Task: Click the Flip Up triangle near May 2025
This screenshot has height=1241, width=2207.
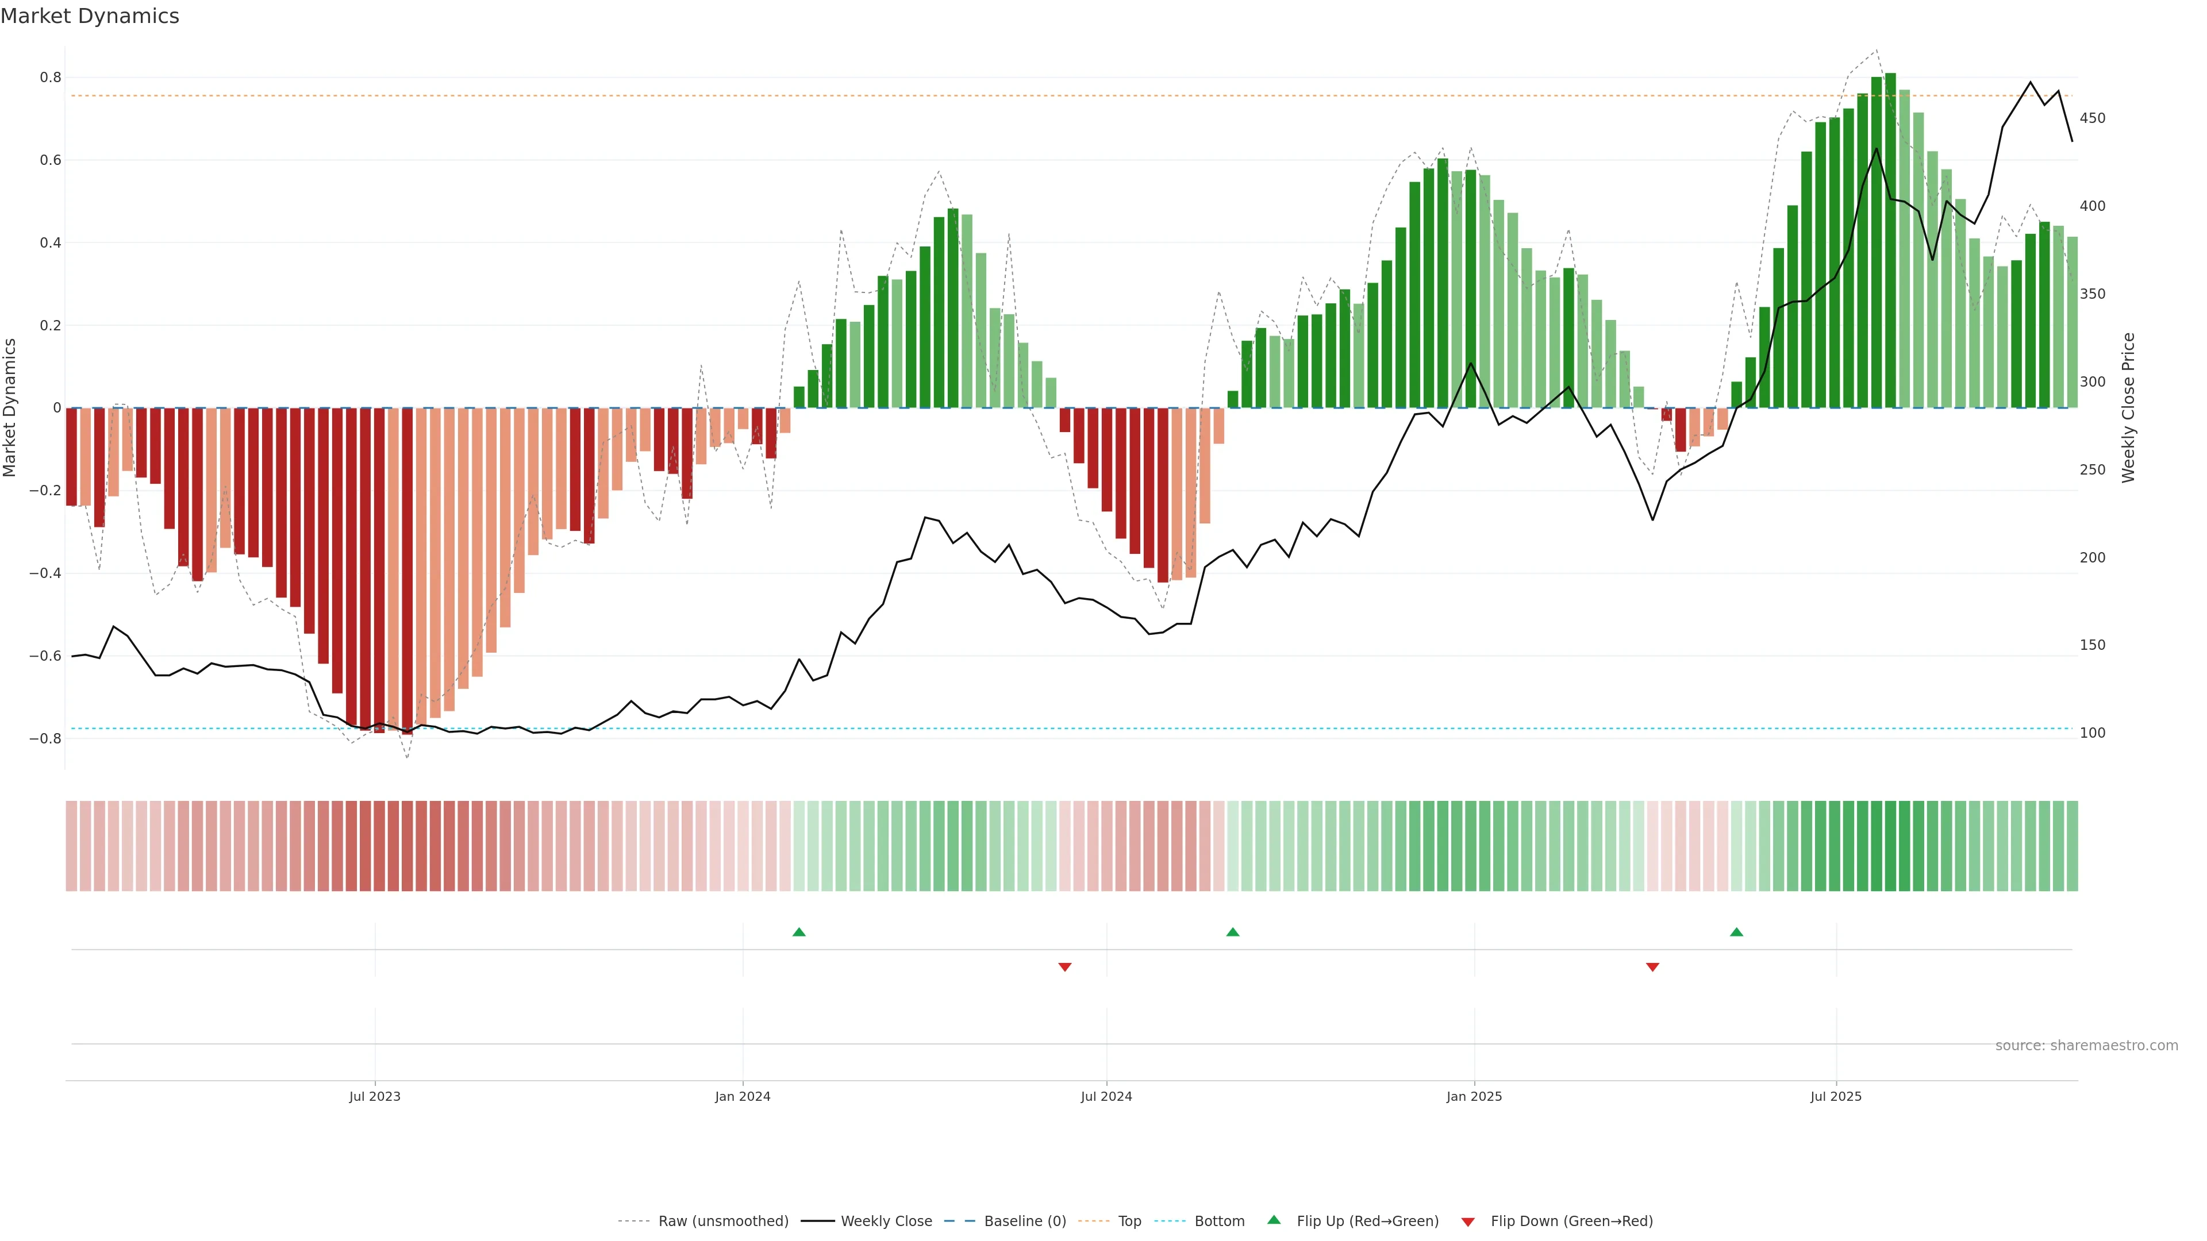Action: 1736,932
